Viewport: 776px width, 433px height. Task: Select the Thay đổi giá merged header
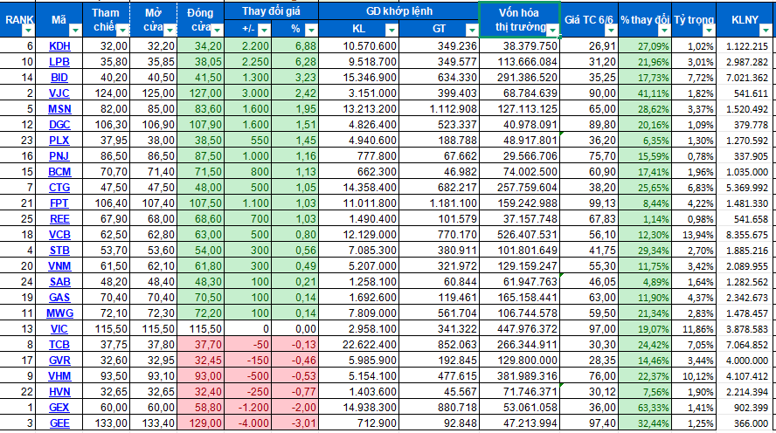[x=271, y=10]
